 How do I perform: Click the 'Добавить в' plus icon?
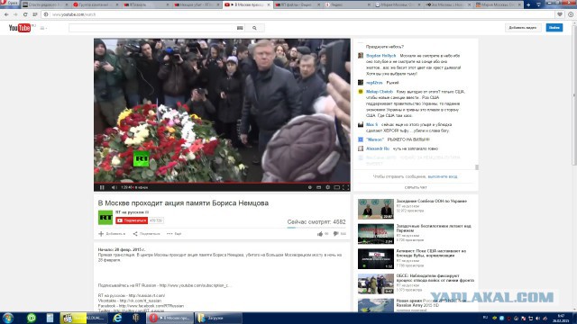(101, 234)
